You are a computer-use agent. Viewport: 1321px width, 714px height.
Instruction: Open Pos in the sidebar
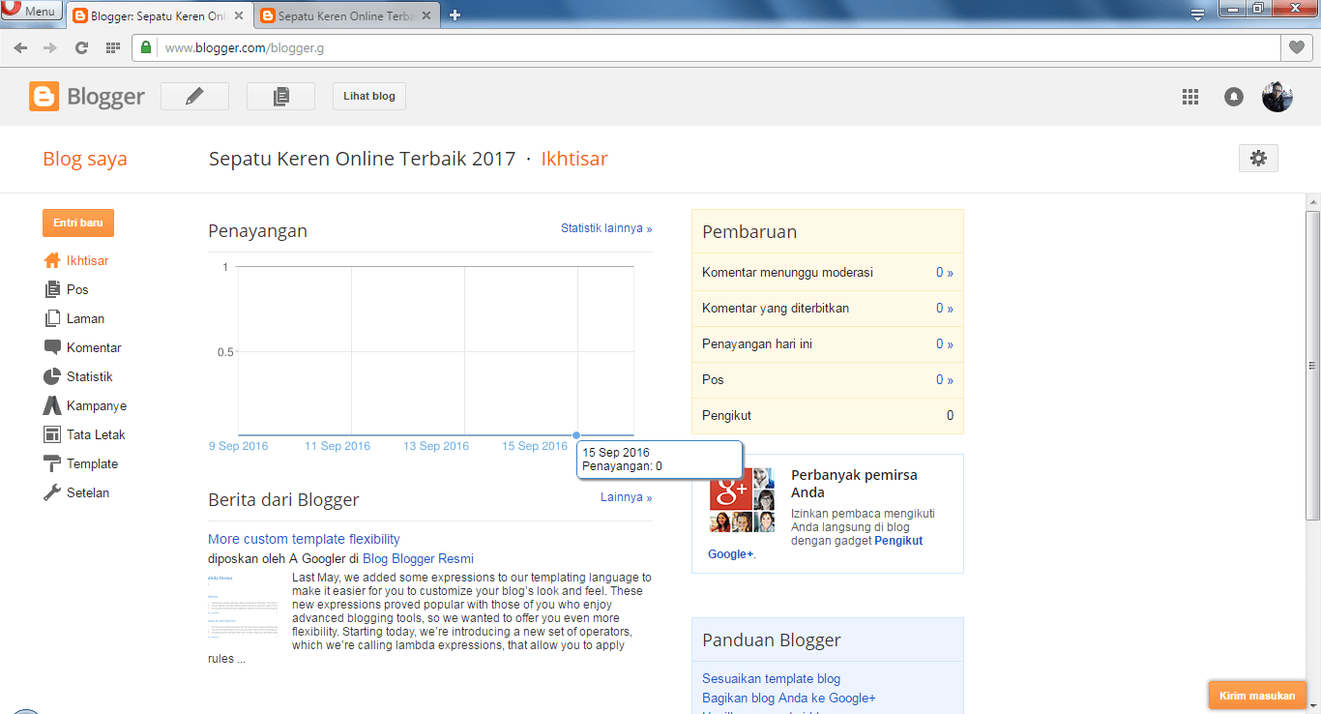(77, 289)
